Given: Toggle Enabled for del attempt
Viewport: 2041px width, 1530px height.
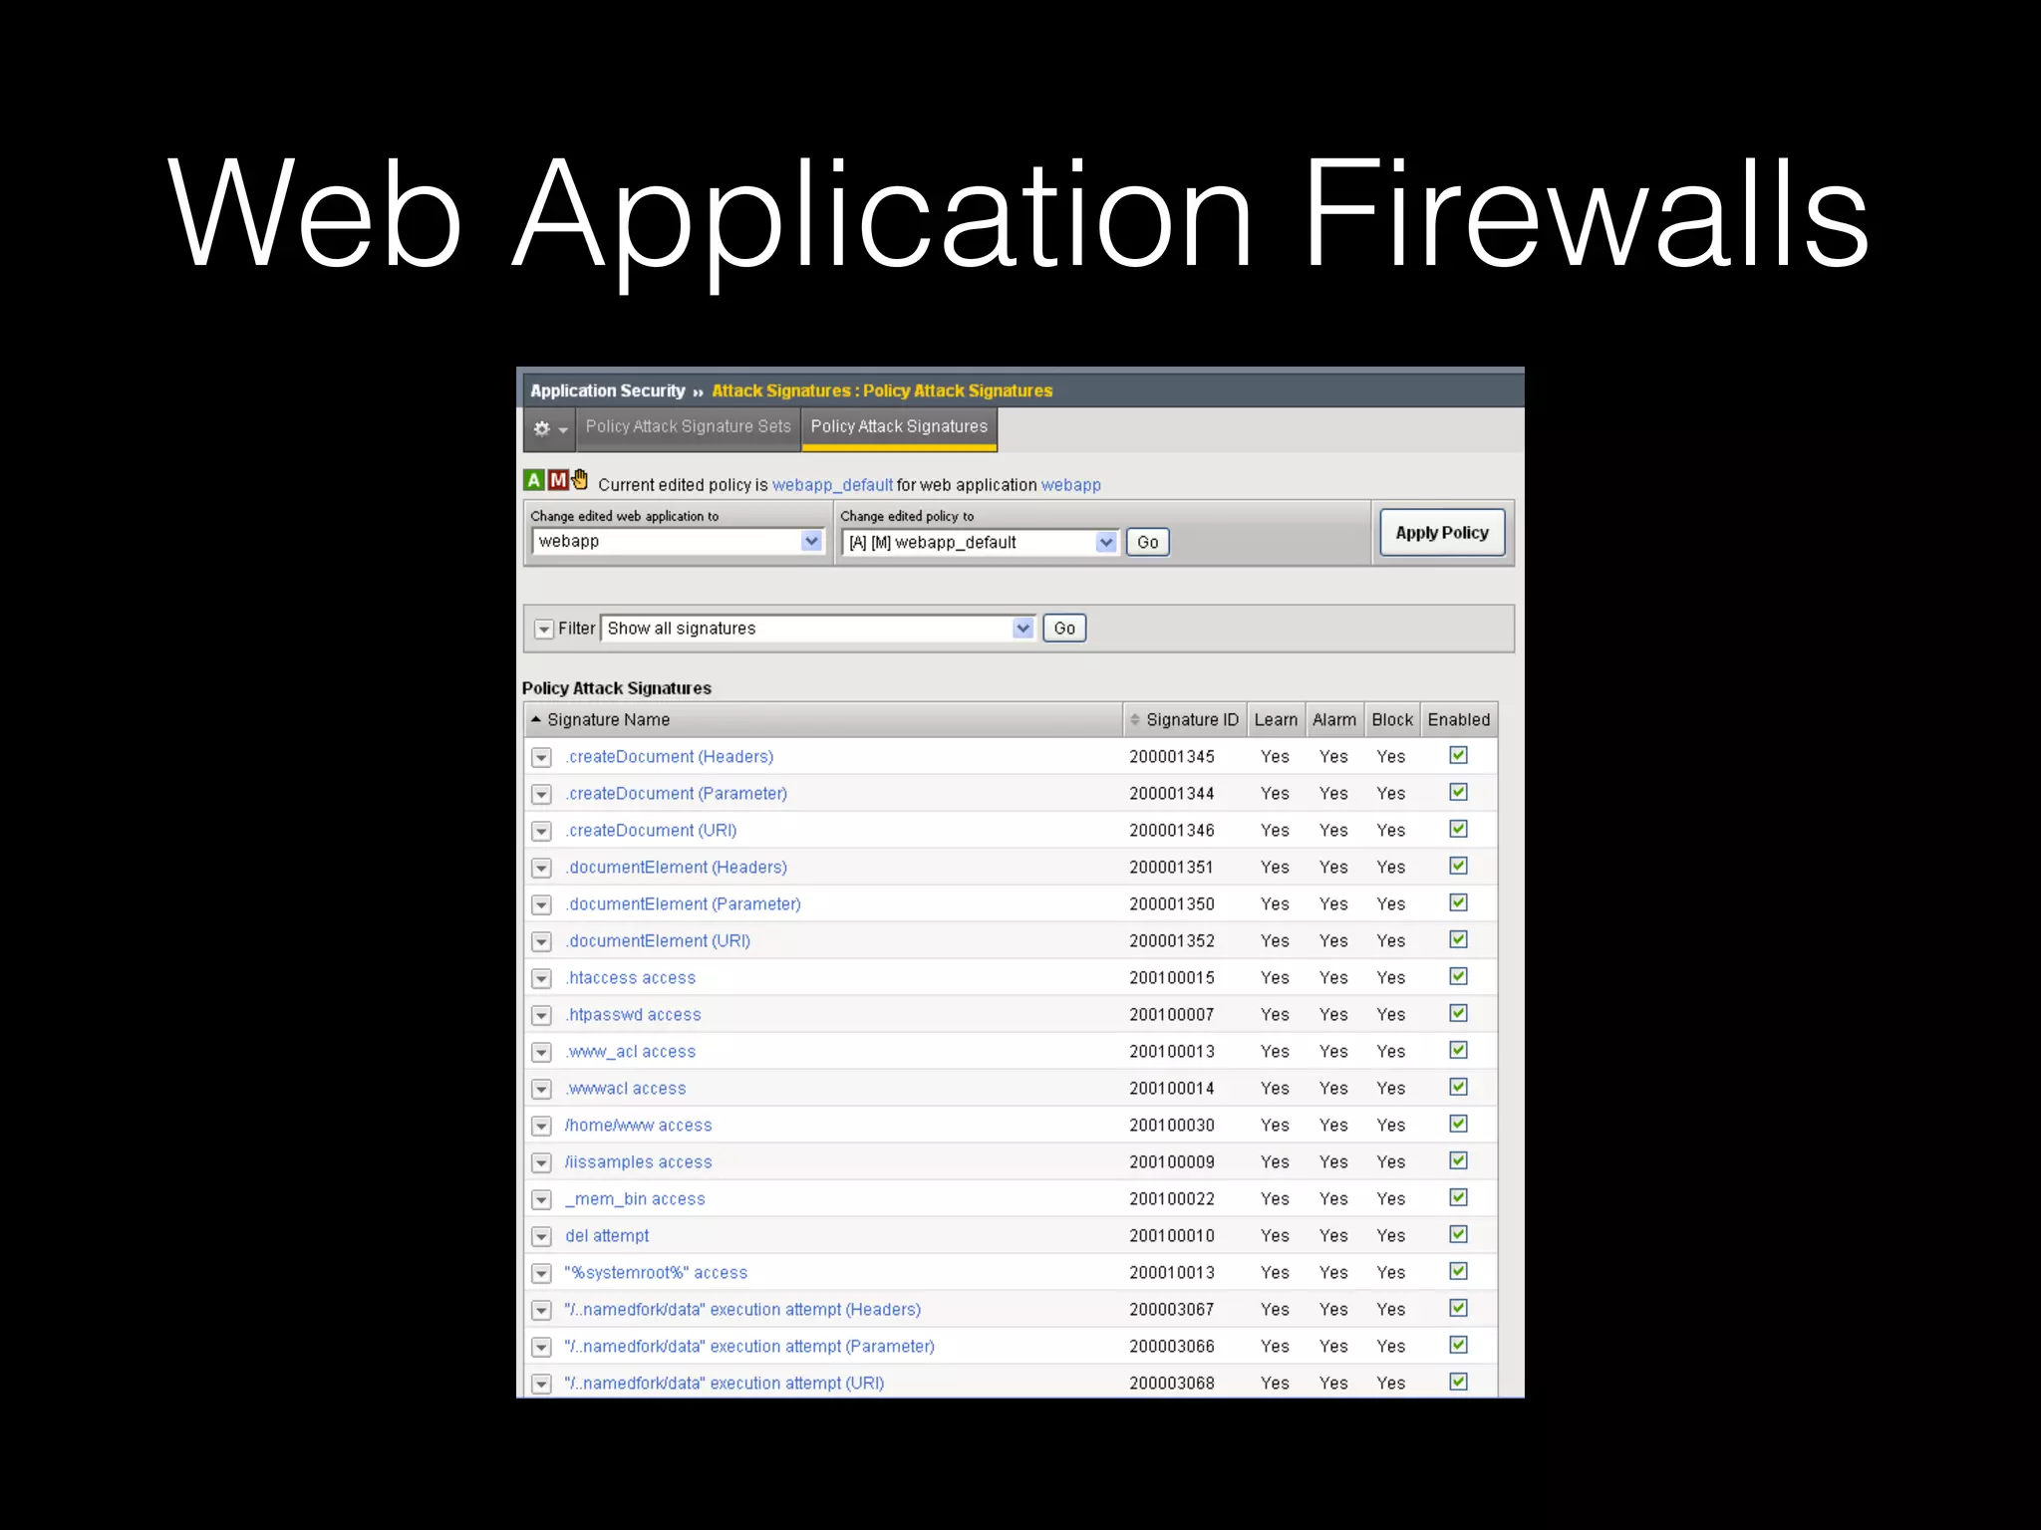Looking at the screenshot, I should [x=1458, y=1234].
